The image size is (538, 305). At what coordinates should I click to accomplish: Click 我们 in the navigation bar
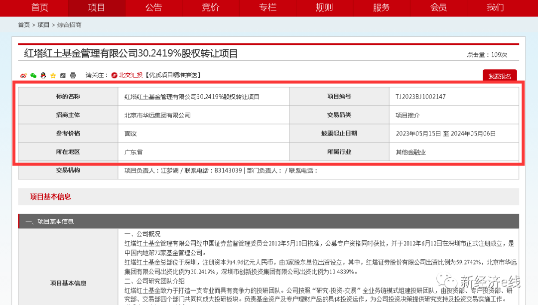coord(495,7)
